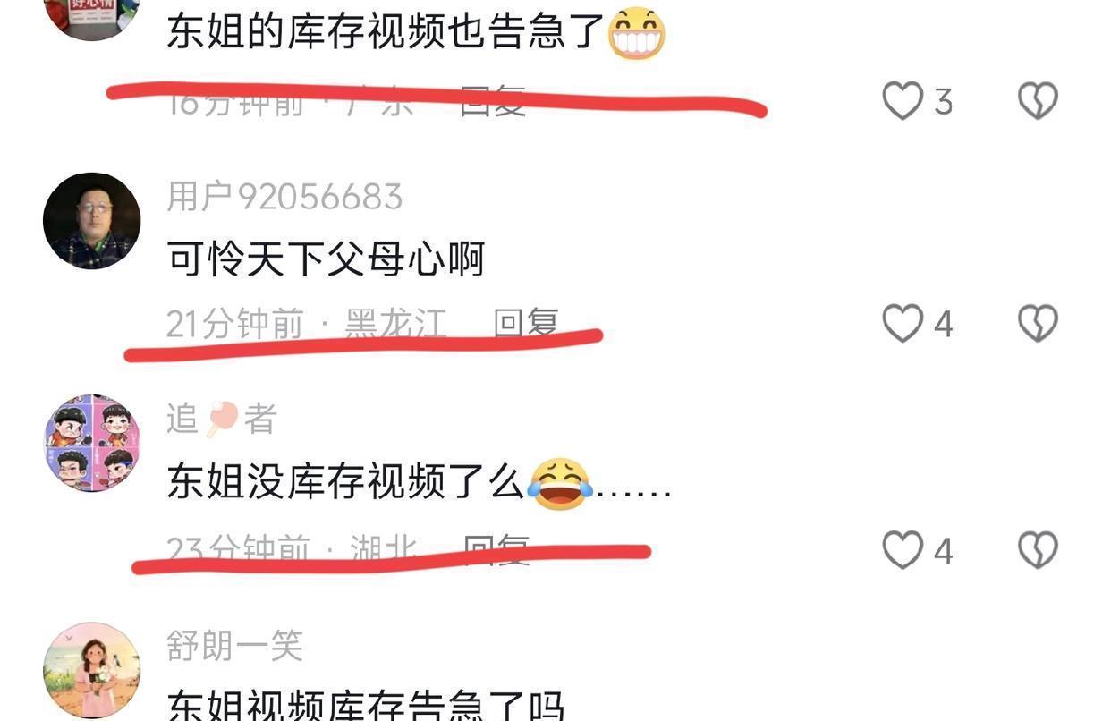Dislike the 东姐没库存视频了么 comment

1038,550
